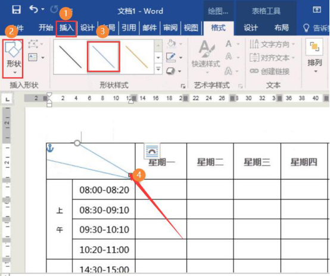Click the 星期二 header cell

click(210, 161)
